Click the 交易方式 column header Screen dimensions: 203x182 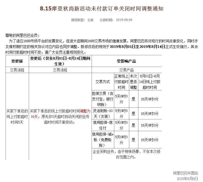pos(103,82)
